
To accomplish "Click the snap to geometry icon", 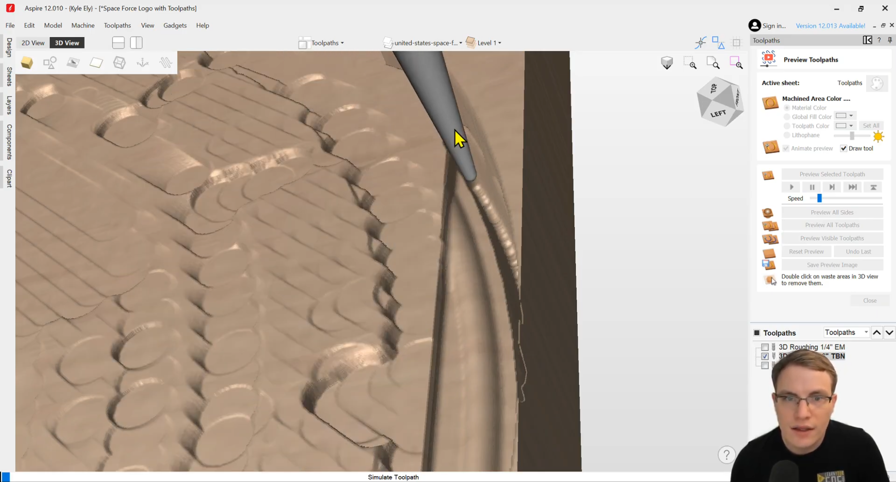I will tap(700, 42).
